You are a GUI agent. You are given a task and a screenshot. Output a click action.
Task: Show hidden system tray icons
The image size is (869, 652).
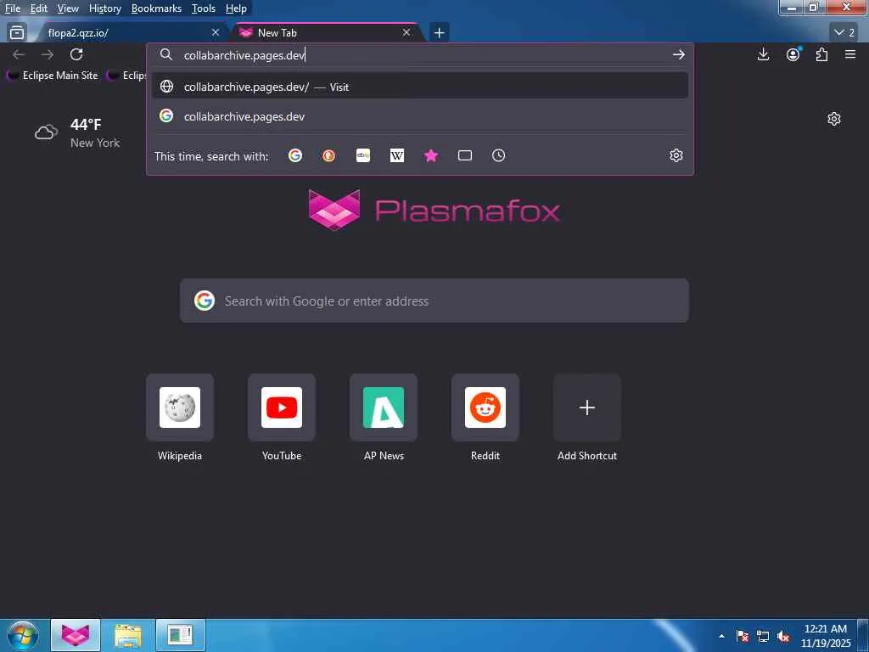[721, 636]
